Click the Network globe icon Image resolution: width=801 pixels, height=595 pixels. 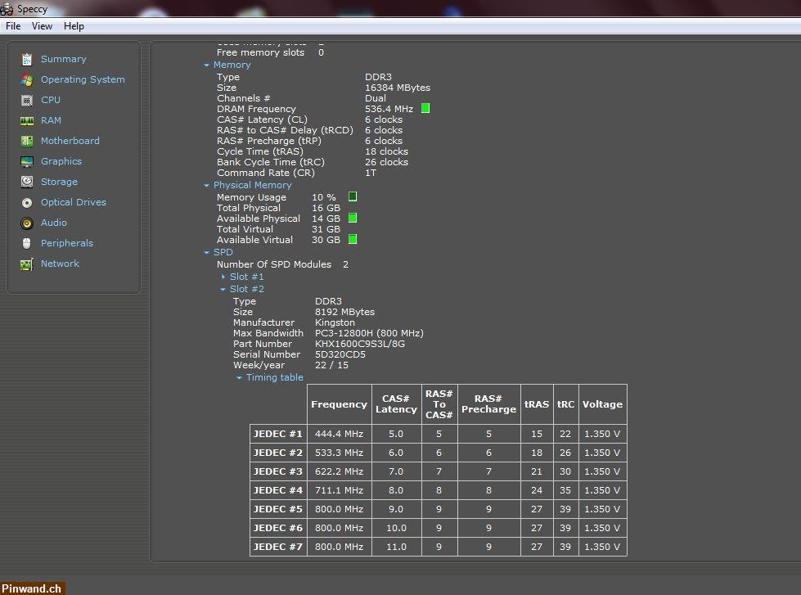pos(27,264)
